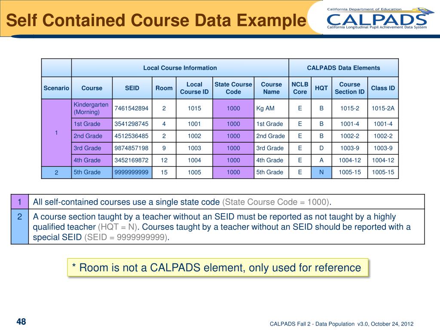
Task: Select the 'Kg AM' course name cell
Action: (x=272, y=108)
